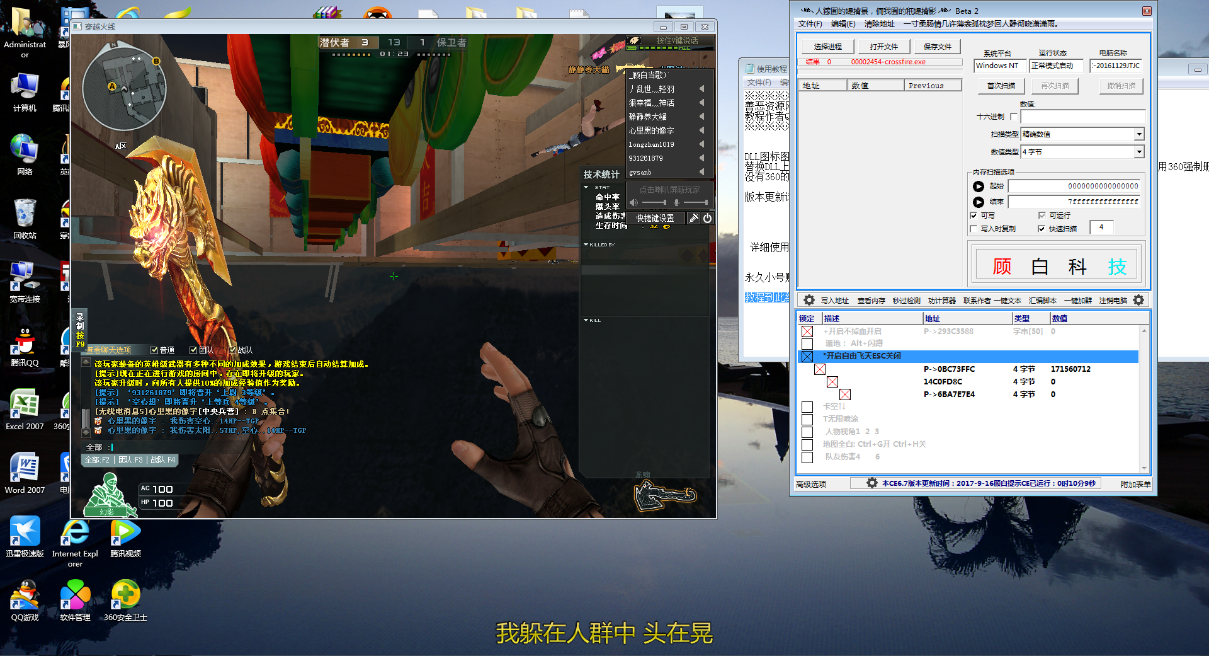
Task: Open the 数值类型 dropdown showing 4 字节
Action: click(1138, 152)
